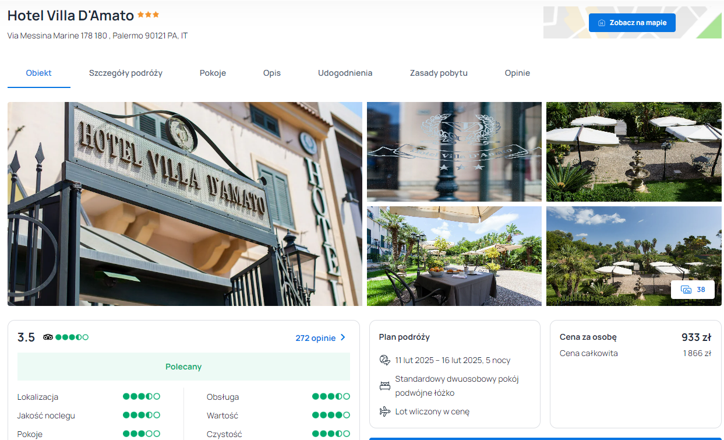Click the Czystość rating label
This screenshot has height=440, width=724.
coord(224,434)
